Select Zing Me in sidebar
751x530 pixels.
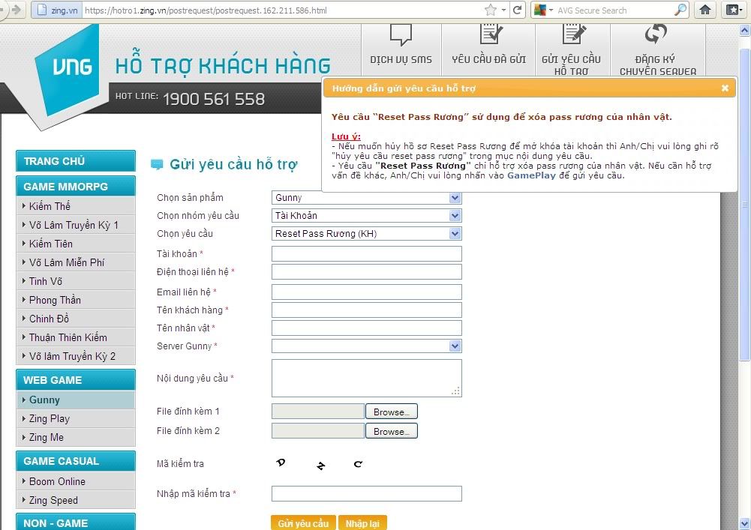[76, 437]
